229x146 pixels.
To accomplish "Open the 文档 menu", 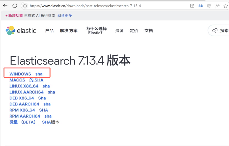I will tap(148, 31).
